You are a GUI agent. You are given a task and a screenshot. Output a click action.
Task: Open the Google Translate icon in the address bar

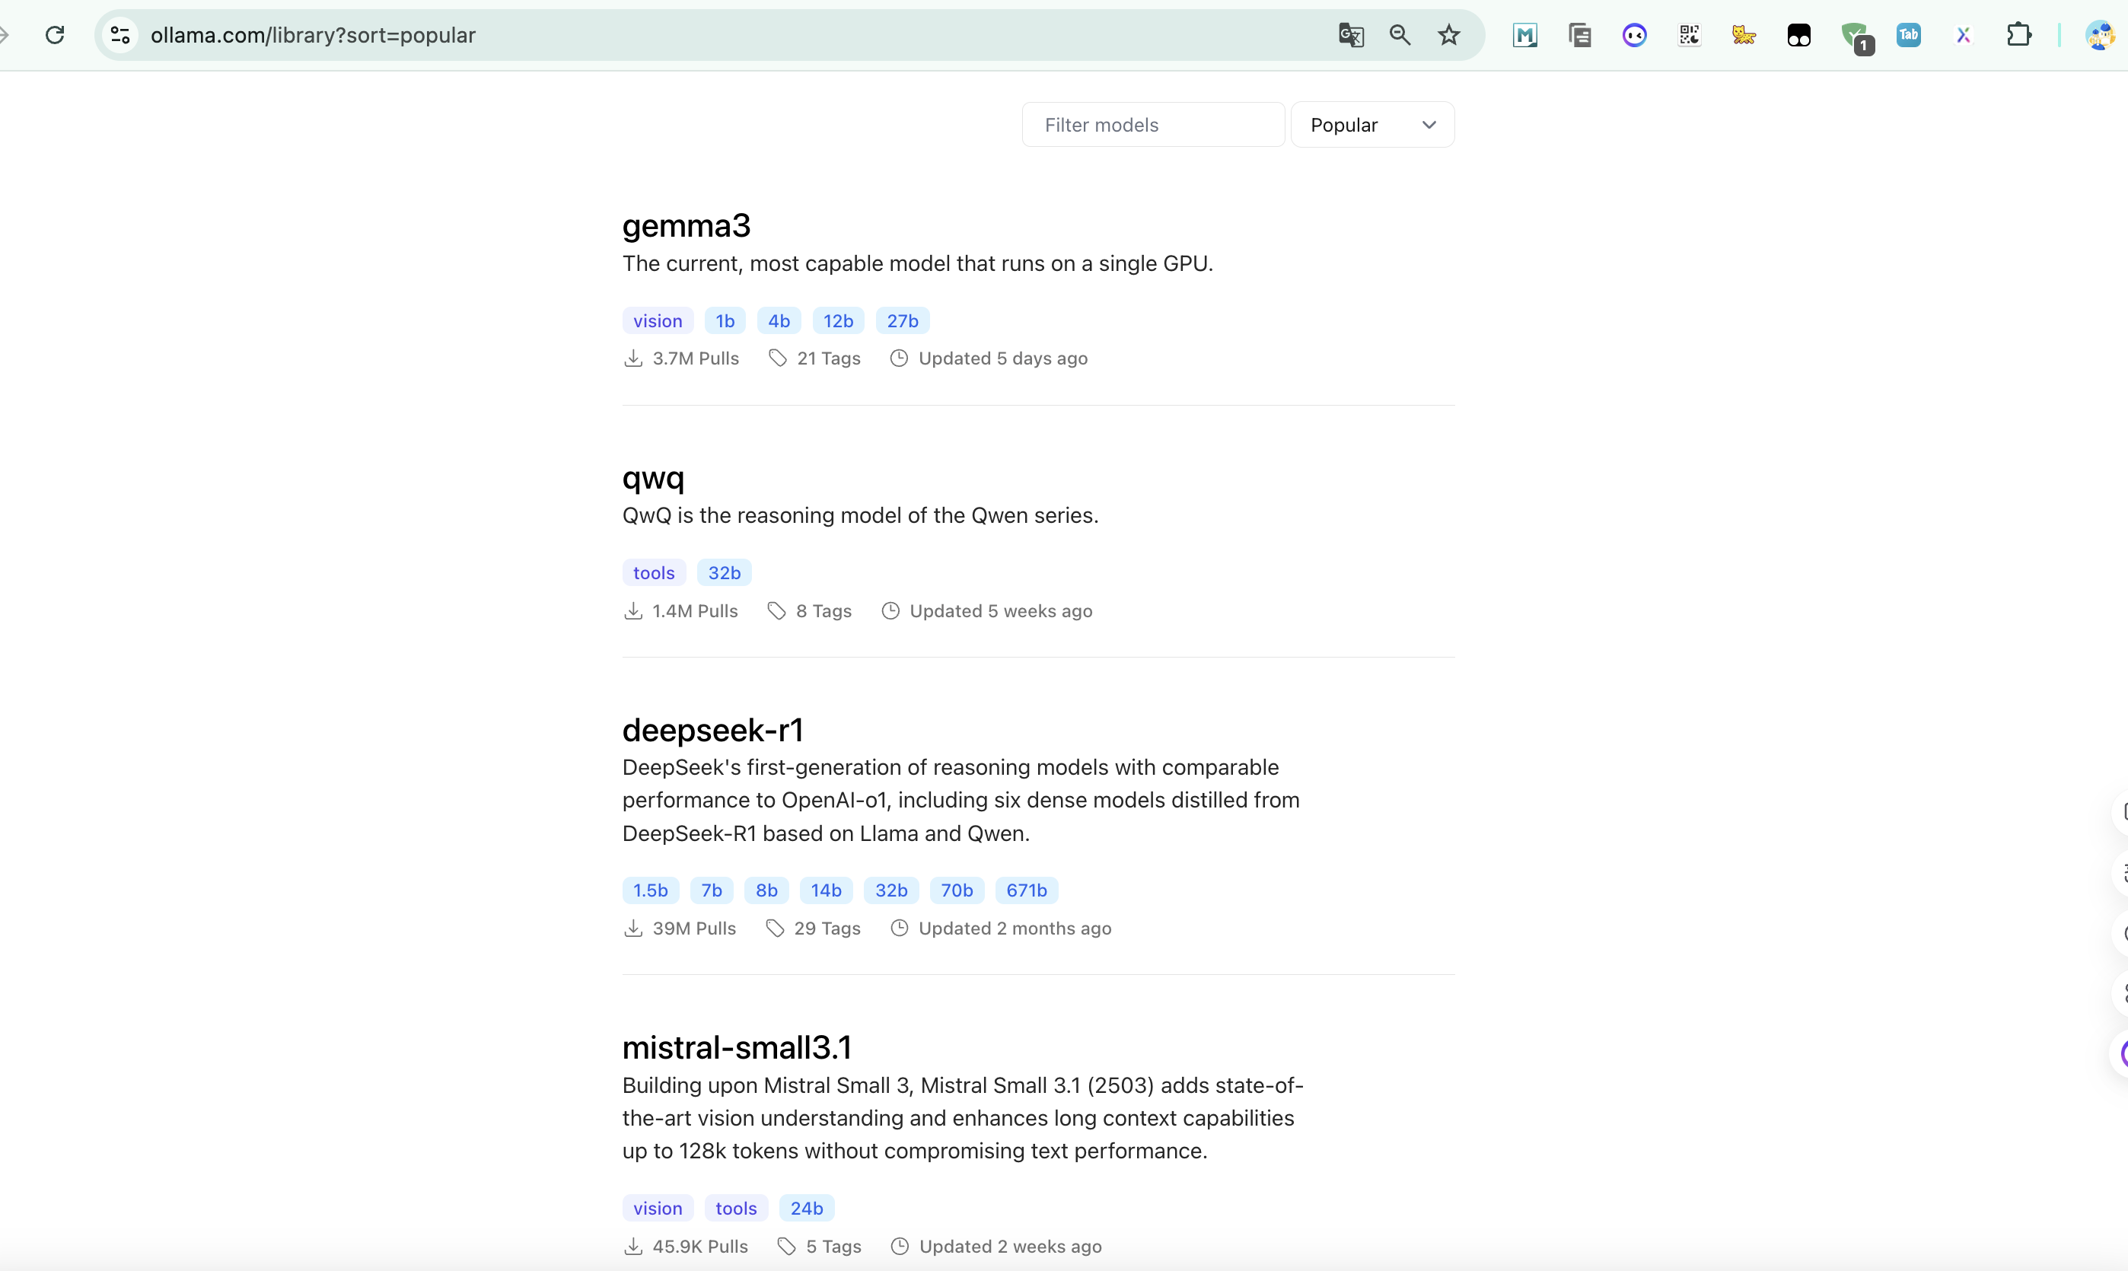(x=1350, y=35)
